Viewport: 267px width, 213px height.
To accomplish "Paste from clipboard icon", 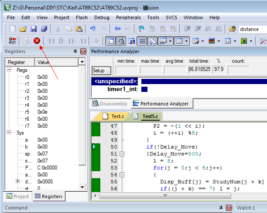I will 79,29.
